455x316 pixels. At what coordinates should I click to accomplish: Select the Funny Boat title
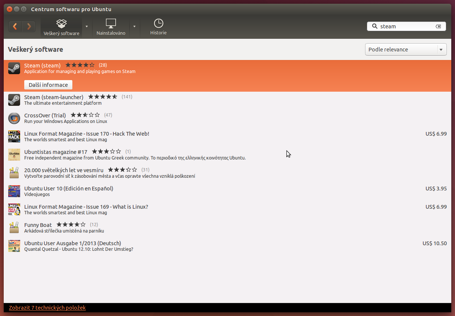[x=38, y=225]
